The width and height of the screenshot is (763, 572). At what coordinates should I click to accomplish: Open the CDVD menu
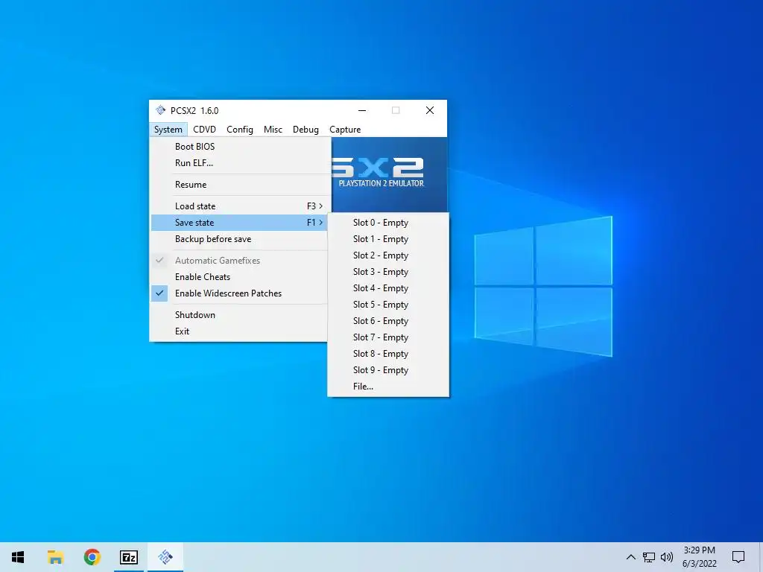(204, 130)
